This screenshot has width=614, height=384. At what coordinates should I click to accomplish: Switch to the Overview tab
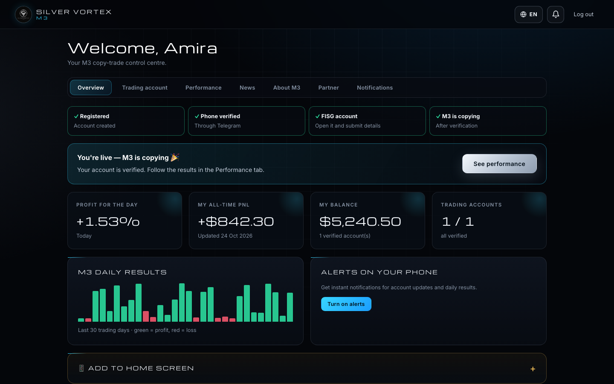coord(91,87)
